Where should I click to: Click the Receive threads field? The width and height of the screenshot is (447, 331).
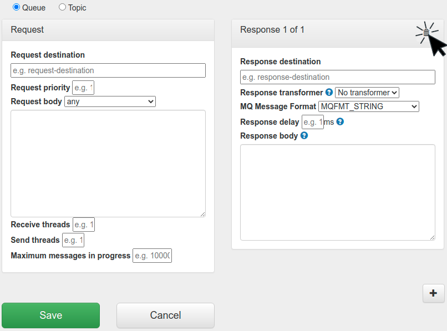83,224
